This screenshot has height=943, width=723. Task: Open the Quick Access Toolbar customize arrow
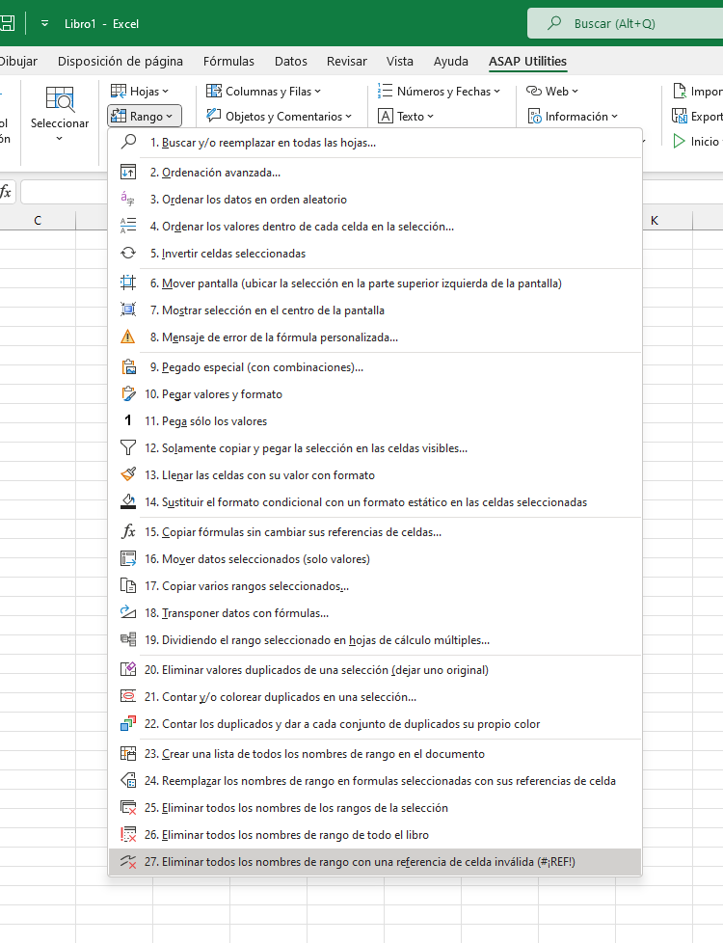point(44,23)
